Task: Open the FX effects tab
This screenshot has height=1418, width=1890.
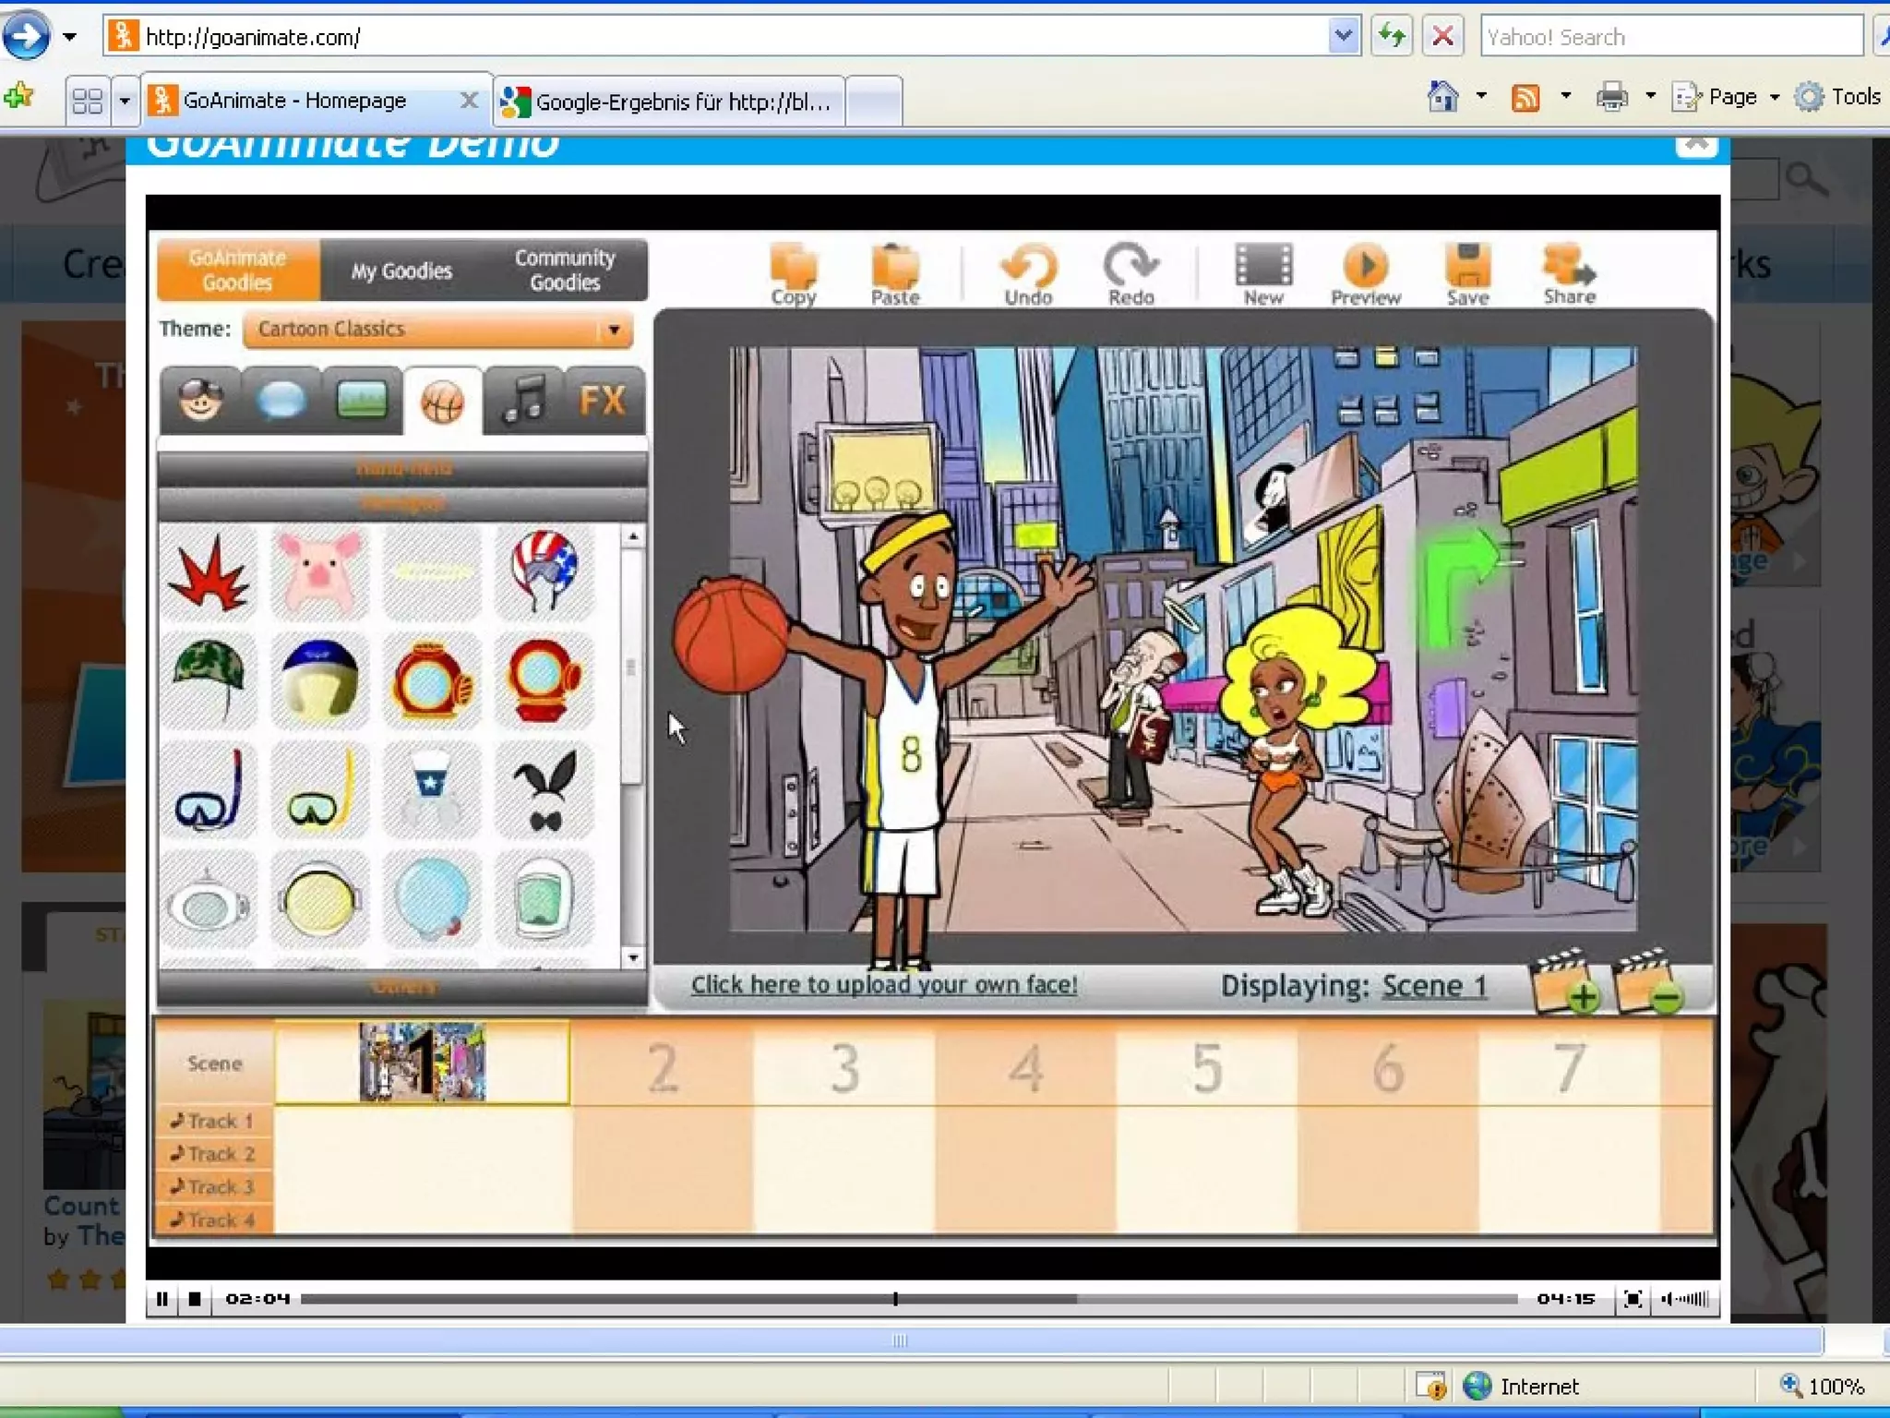Action: 603,401
